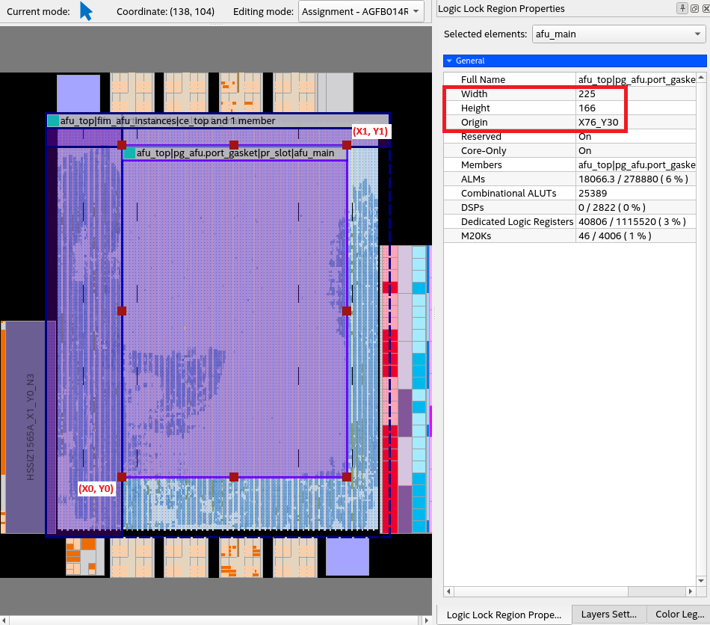The image size is (710, 625).
Task: Edit the Width value 225
Action: pyautogui.click(x=587, y=94)
